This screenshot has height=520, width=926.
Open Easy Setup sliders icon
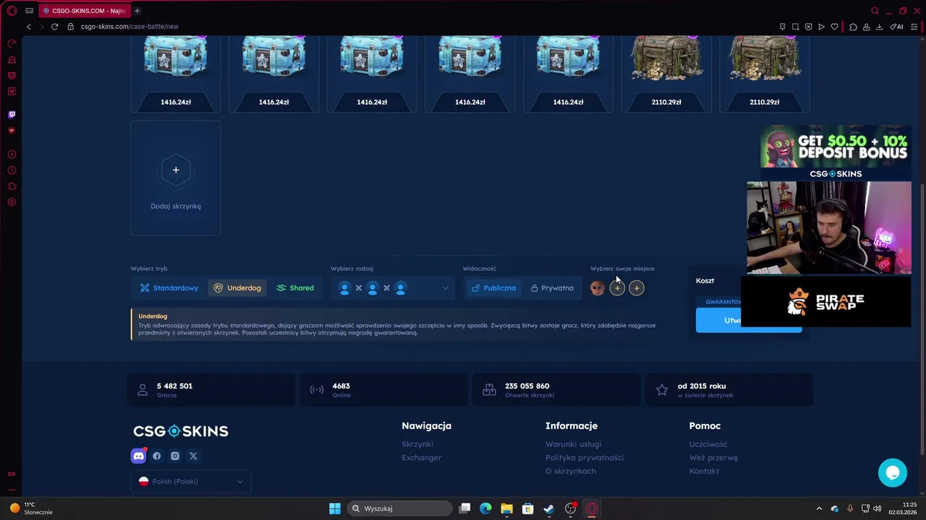pos(914,27)
